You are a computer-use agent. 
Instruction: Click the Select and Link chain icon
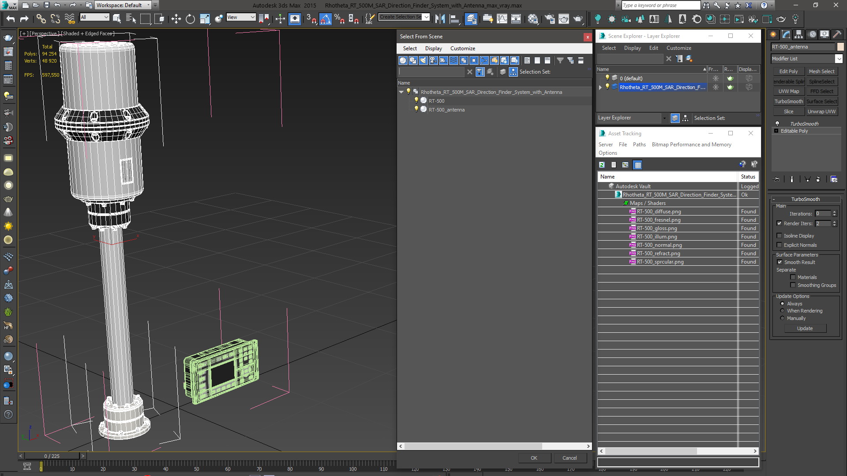click(x=41, y=19)
